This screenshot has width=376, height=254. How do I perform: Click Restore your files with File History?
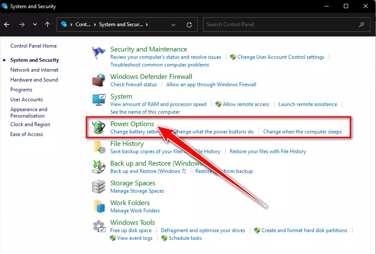[268, 151]
